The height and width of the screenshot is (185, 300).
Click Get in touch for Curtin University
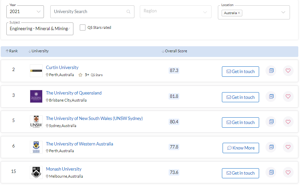tap(240, 71)
